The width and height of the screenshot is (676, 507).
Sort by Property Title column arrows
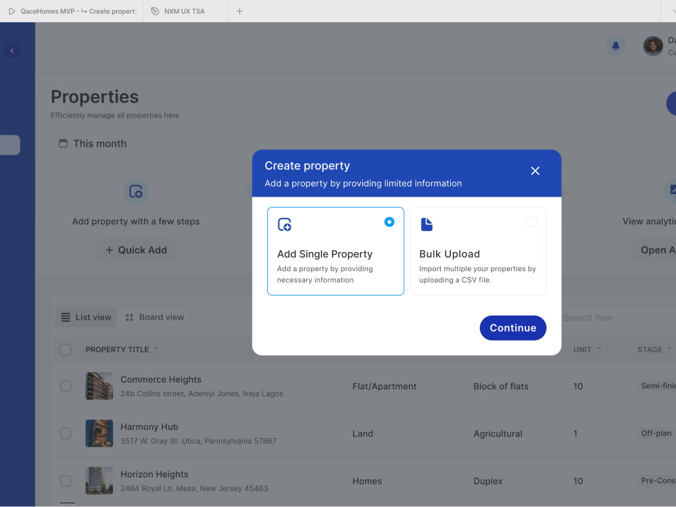click(x=156, y=349)
